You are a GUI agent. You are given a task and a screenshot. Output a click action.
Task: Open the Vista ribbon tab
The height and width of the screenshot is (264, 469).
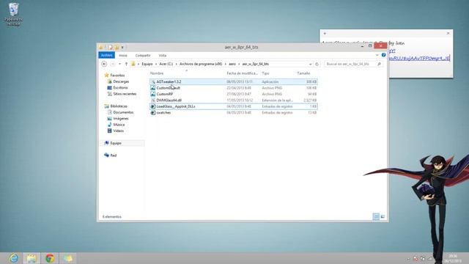(x=163, y=56)
